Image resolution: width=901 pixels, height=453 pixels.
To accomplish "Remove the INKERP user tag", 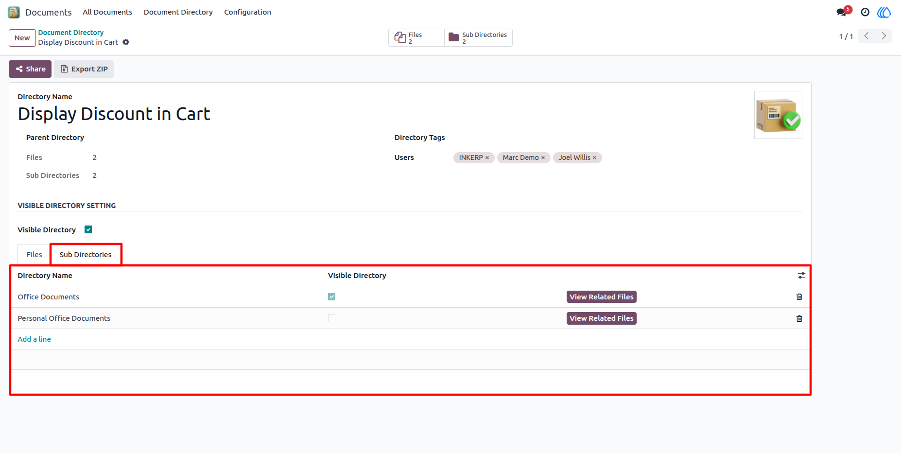I will tap(487, 157).
